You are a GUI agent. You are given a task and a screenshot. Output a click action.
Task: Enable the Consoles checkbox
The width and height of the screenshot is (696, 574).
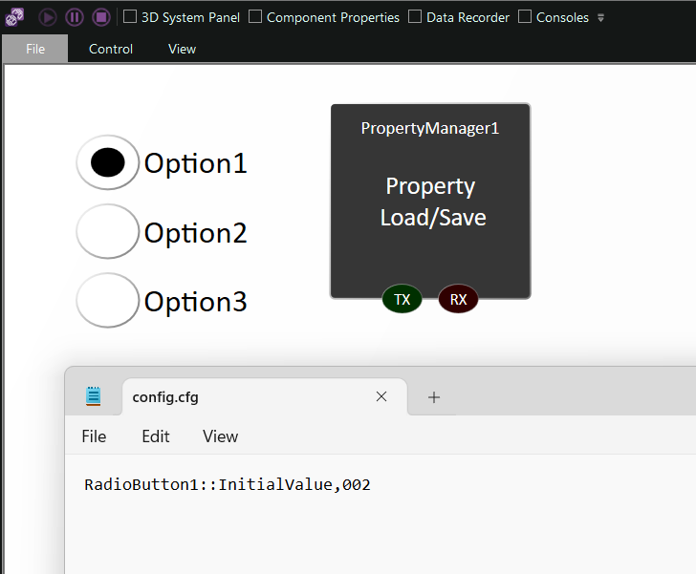pos(525,17)
